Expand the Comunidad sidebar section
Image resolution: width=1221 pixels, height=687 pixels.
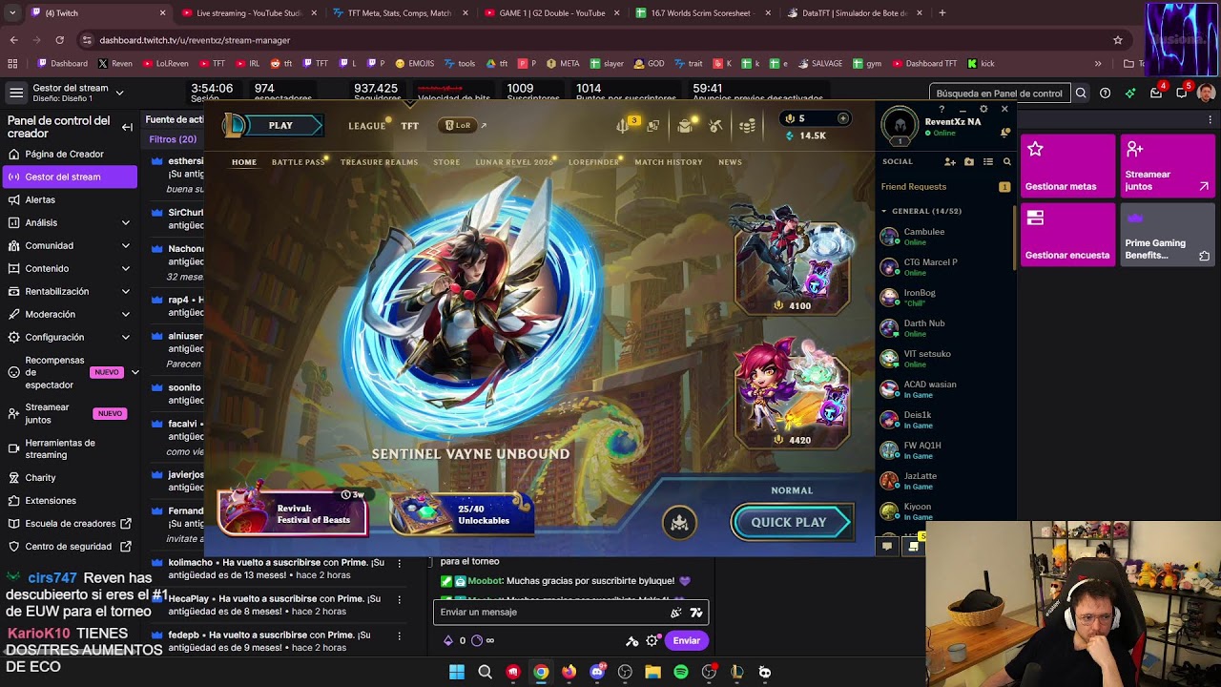pos(69,245)
